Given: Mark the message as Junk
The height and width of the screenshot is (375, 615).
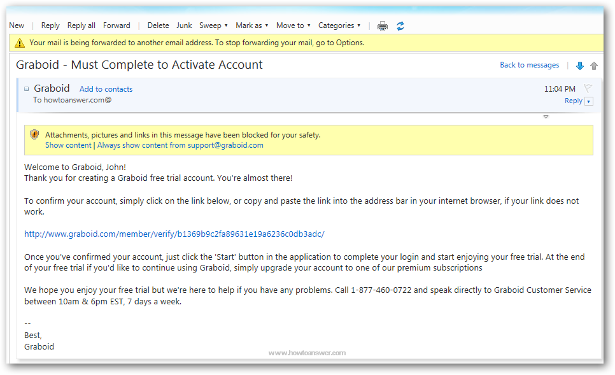Looking at the screenshot, I should coord(184,25).
